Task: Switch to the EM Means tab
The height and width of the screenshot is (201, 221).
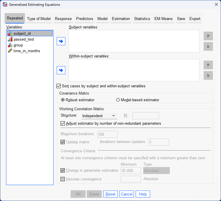Action: pos(163,19)
